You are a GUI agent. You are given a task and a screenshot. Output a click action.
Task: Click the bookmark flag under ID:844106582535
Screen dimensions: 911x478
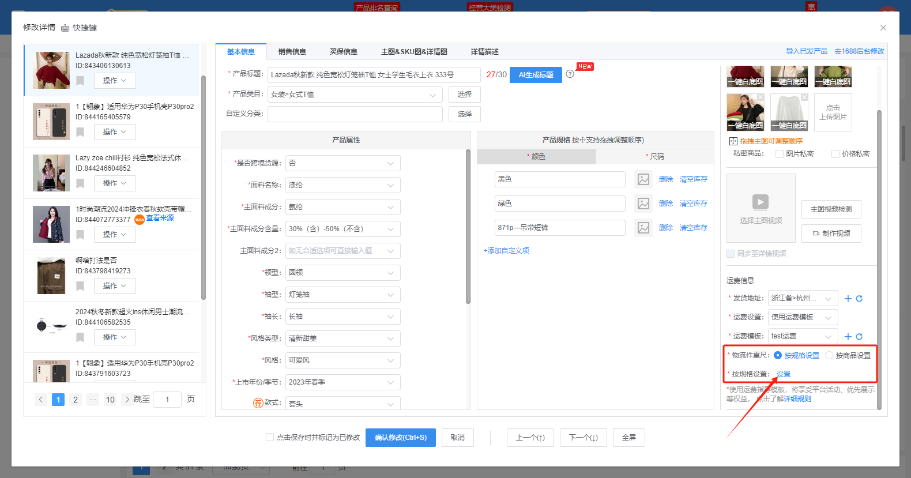tap(80, 337)
